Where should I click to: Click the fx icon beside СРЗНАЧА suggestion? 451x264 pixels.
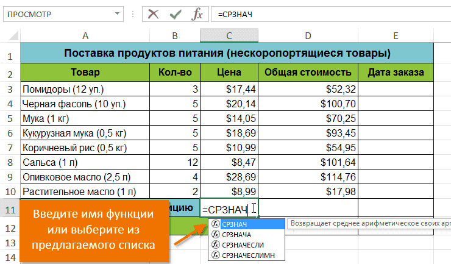pos(216,234)
